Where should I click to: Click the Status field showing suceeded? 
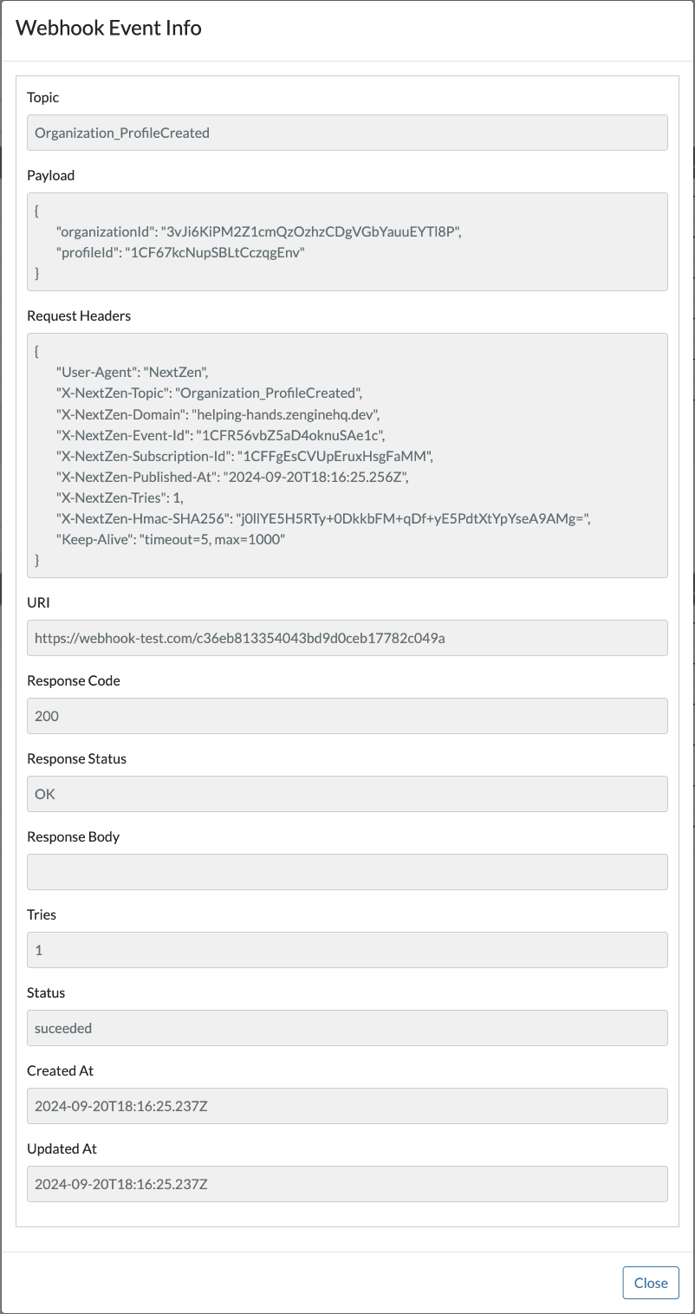pos(347,1028)
